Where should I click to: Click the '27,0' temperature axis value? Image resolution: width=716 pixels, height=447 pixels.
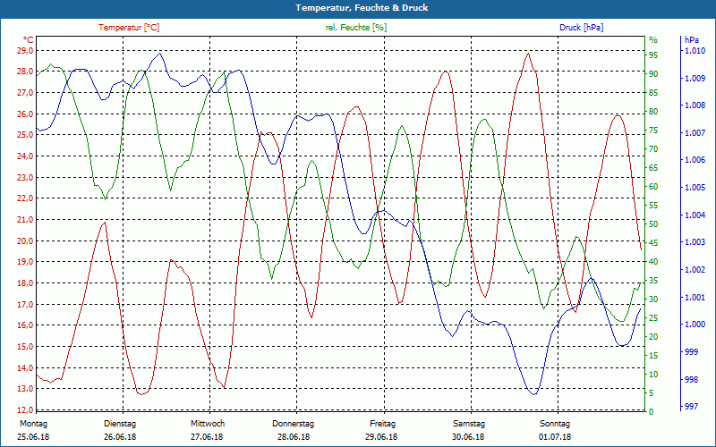pyautogui.click(x=25, y=93)
